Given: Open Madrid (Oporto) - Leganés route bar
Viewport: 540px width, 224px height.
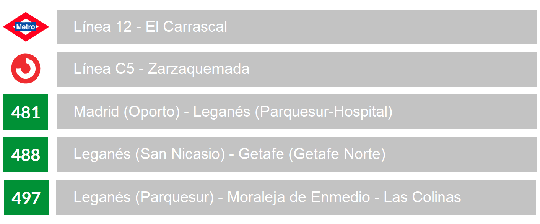Looking at the screenshot, I should tap(296, 112).
